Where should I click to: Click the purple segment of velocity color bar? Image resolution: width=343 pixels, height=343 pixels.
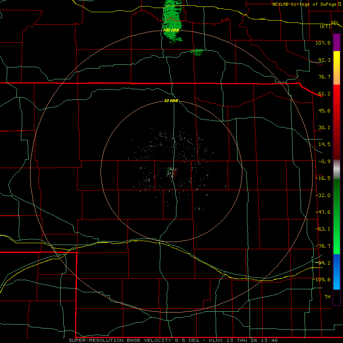pyautogui.click(x=337, y=43)
